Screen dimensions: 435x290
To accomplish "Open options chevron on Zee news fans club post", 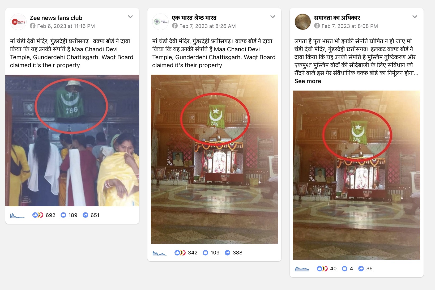I will (x=130, y=17).
